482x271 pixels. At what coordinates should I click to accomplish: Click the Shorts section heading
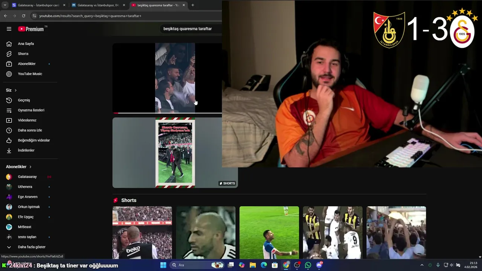[x=129, y=200]
